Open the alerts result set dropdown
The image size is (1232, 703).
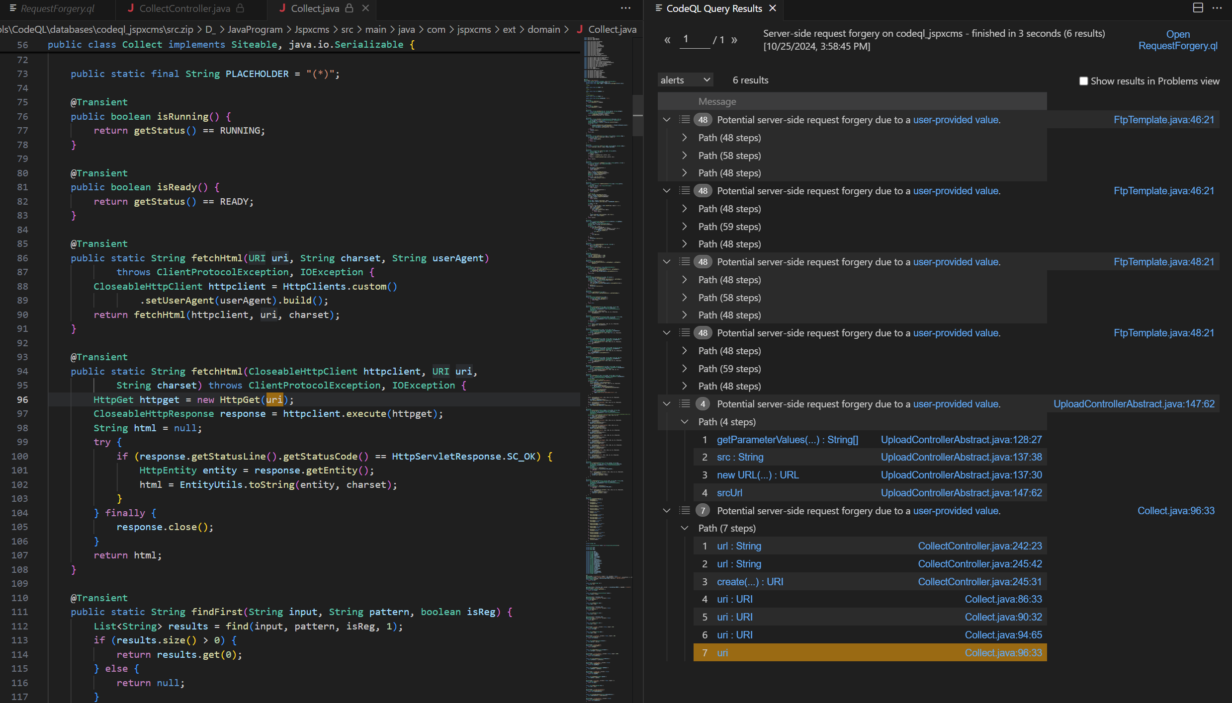[x=685, y=80]
